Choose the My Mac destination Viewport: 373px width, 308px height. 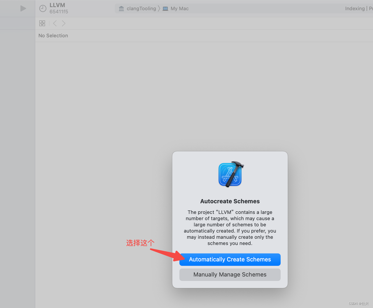176,8
